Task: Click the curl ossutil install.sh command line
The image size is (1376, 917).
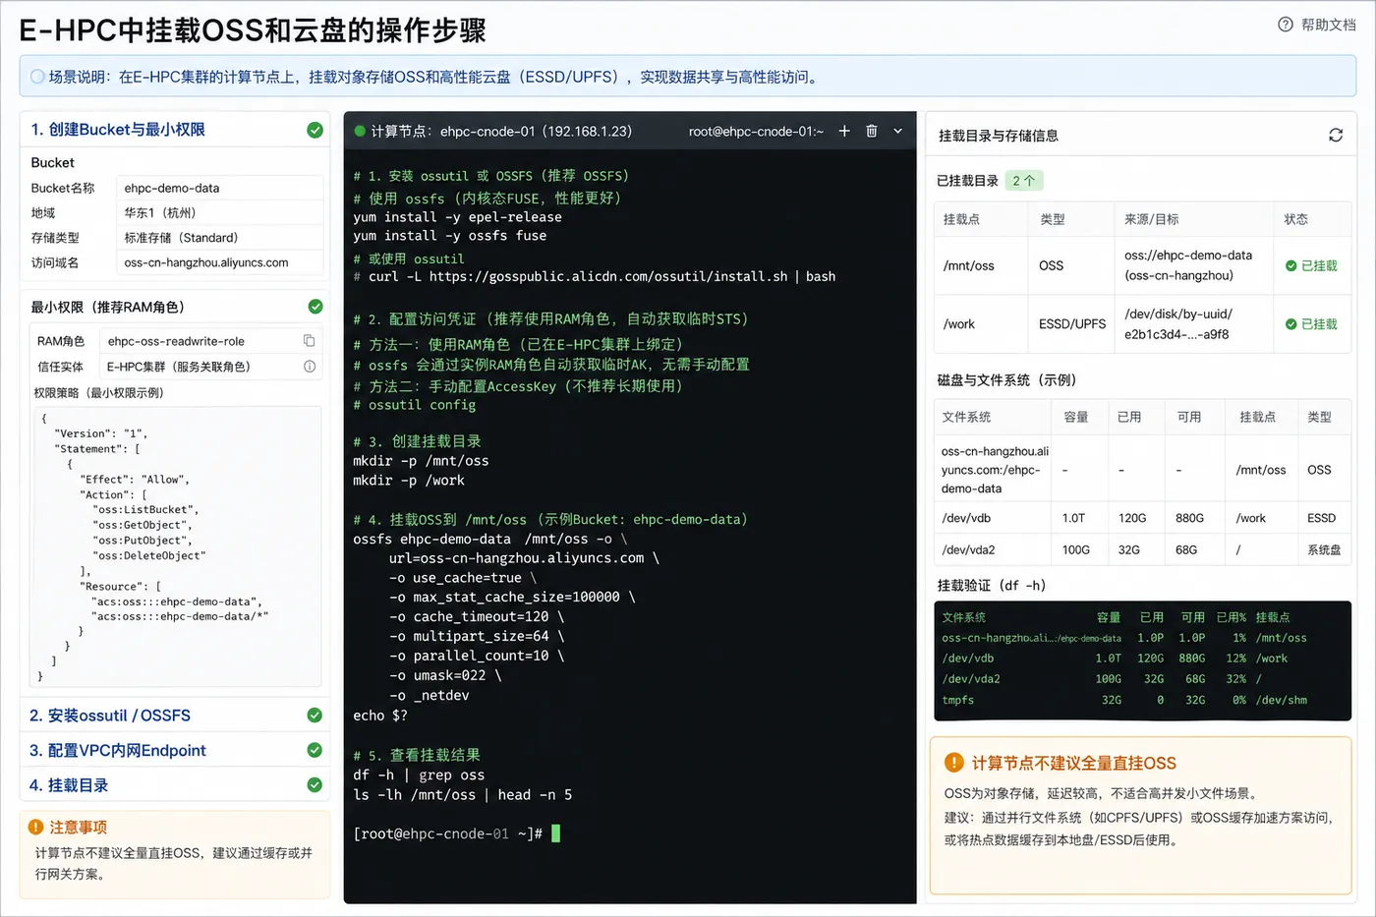Action: tap(595, 276)
